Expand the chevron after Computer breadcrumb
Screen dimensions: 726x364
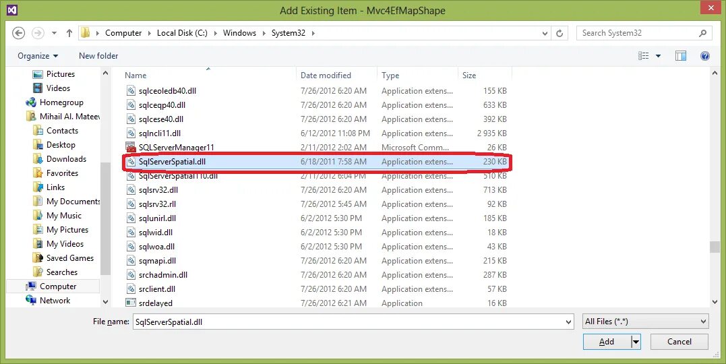tap(150, 33)
